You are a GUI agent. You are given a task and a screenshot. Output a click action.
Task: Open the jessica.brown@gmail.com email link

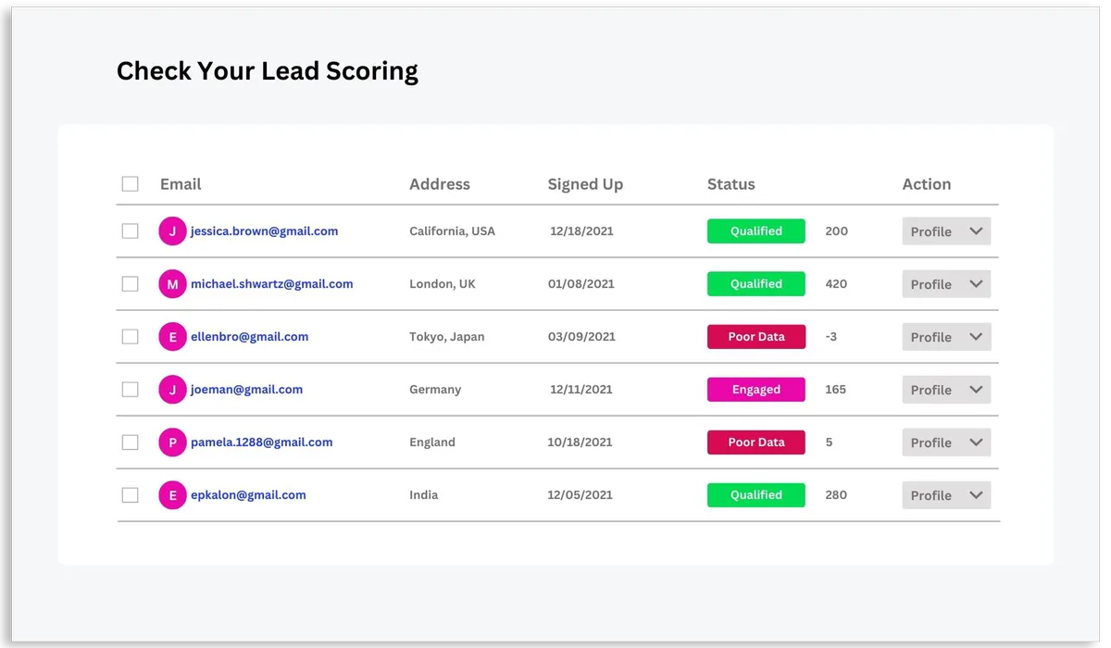[264, 231]
